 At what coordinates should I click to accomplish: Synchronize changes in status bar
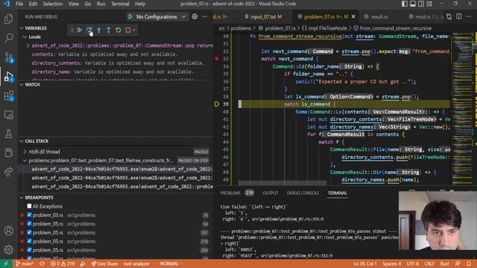[x=42, y=264]
